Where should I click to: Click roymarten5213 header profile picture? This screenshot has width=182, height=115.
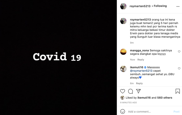click(x=123, y=6)
